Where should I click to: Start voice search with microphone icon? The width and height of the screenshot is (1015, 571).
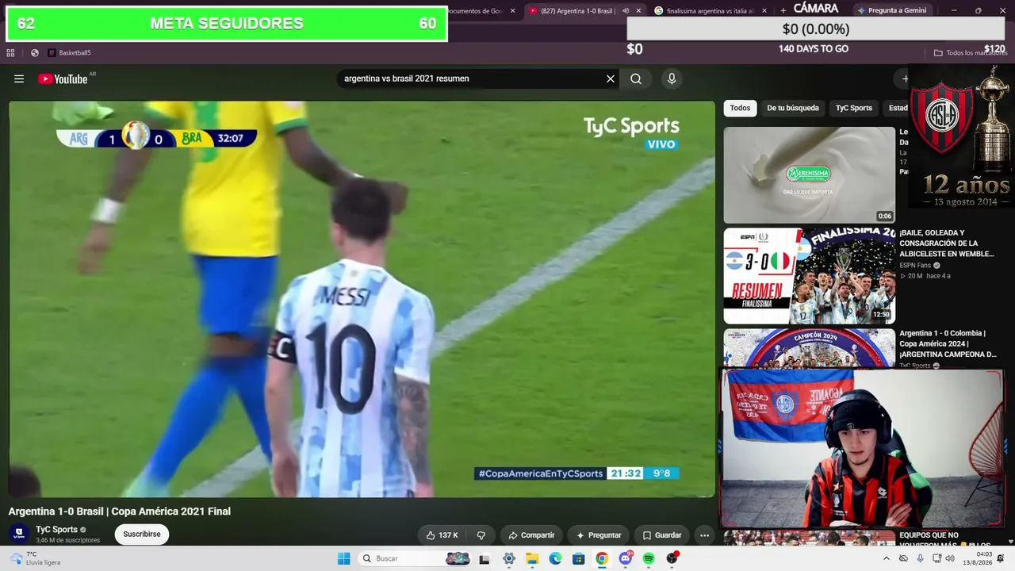point(672,79)
